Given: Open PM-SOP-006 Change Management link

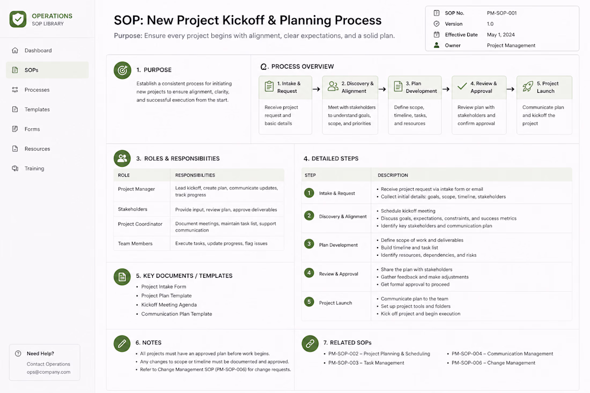Looking at the screenshot, I should tap(493, 363).
